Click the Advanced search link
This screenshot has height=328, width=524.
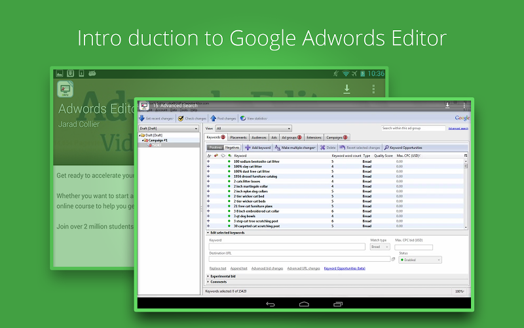tap(458, 129)
